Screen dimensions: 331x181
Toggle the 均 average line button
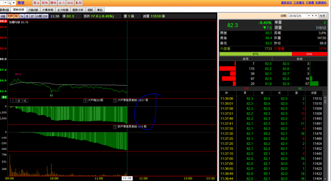point(16,16)
